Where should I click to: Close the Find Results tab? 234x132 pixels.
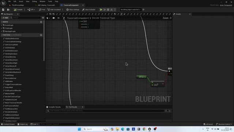pyautogui.click(x=83, y=107)
